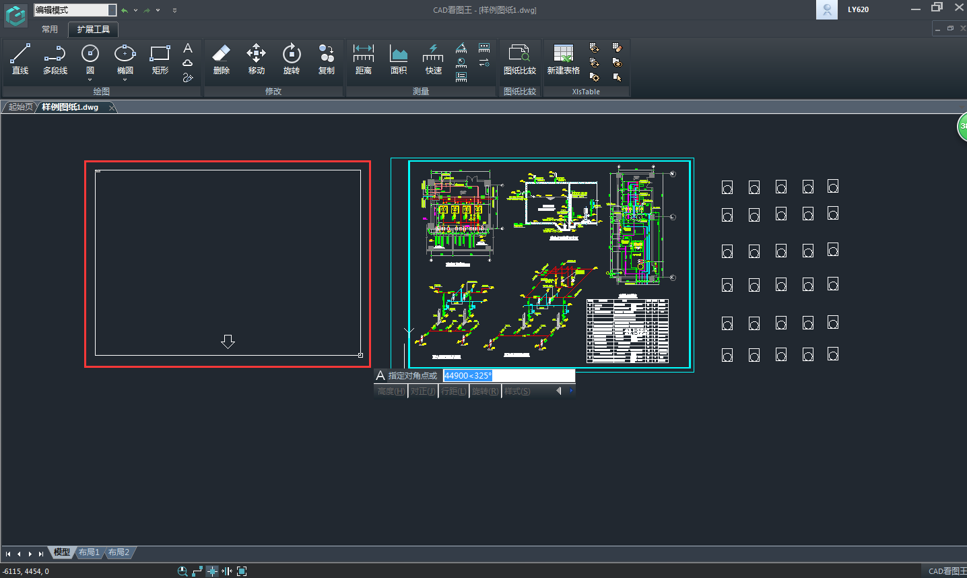Click the 新建表格 new table icon
This screenshot has height=578, width=967.
563,59
